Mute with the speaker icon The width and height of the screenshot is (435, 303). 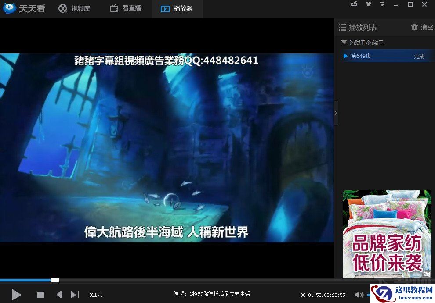(359, 295)
